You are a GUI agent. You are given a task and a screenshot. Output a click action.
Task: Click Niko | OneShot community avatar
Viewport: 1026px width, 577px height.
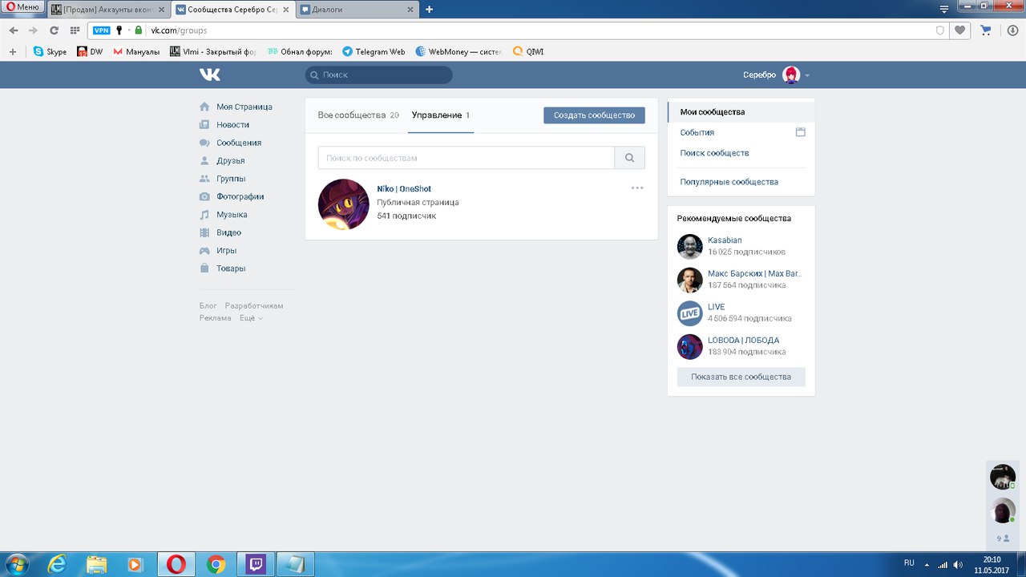pyautogui.click(x=344, y=204)
